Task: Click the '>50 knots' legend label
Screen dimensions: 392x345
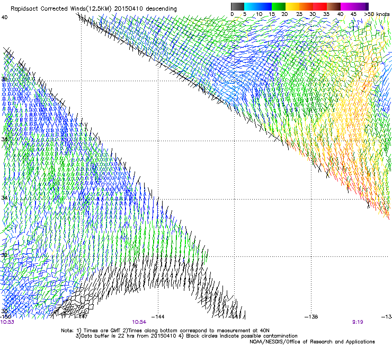Action: (x=377, y=14)
